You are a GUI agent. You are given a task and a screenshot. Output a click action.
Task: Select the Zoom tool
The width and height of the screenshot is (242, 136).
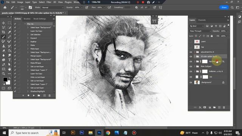tap(3, 74)
